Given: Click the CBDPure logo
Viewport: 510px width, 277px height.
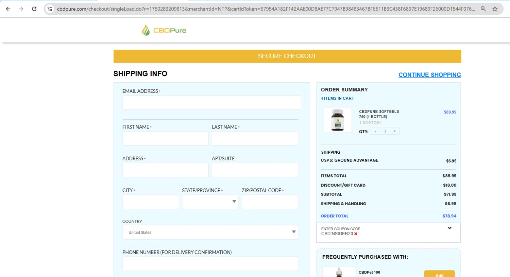Looking at the screenshot, I should (164, 30).
